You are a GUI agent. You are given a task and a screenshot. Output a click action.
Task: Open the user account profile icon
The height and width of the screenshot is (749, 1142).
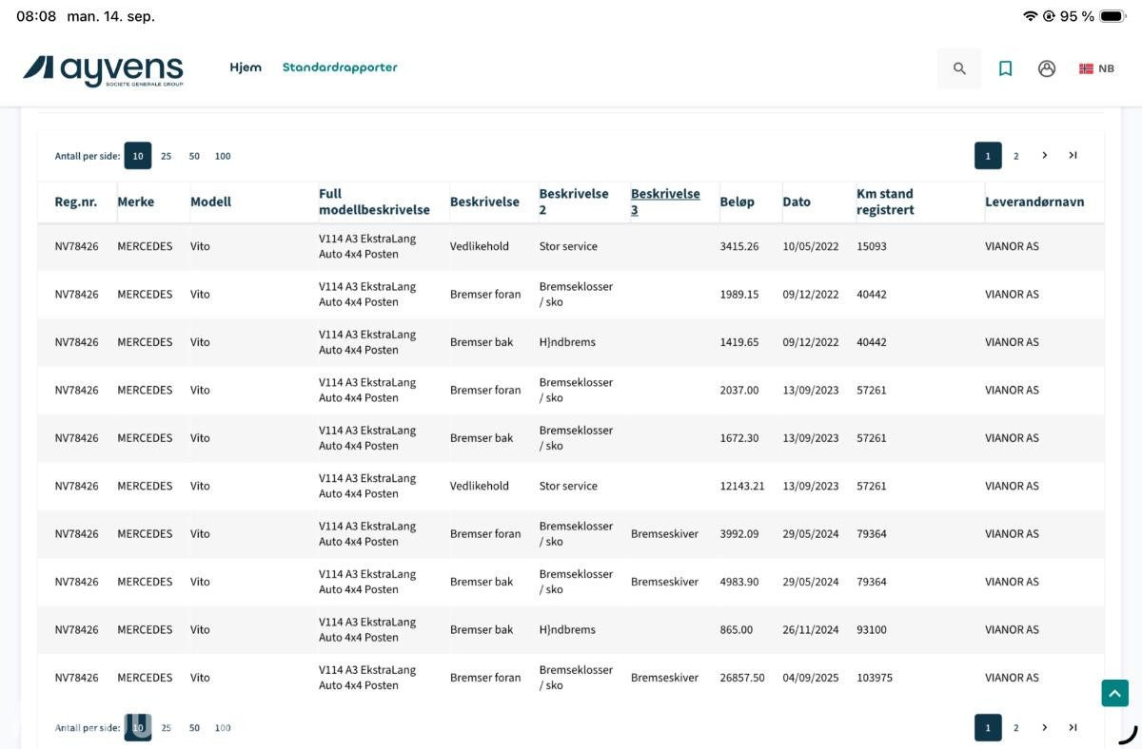coord(1047,68)
